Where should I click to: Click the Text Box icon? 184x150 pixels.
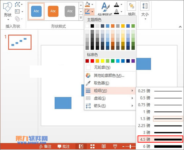coord(17,12)
